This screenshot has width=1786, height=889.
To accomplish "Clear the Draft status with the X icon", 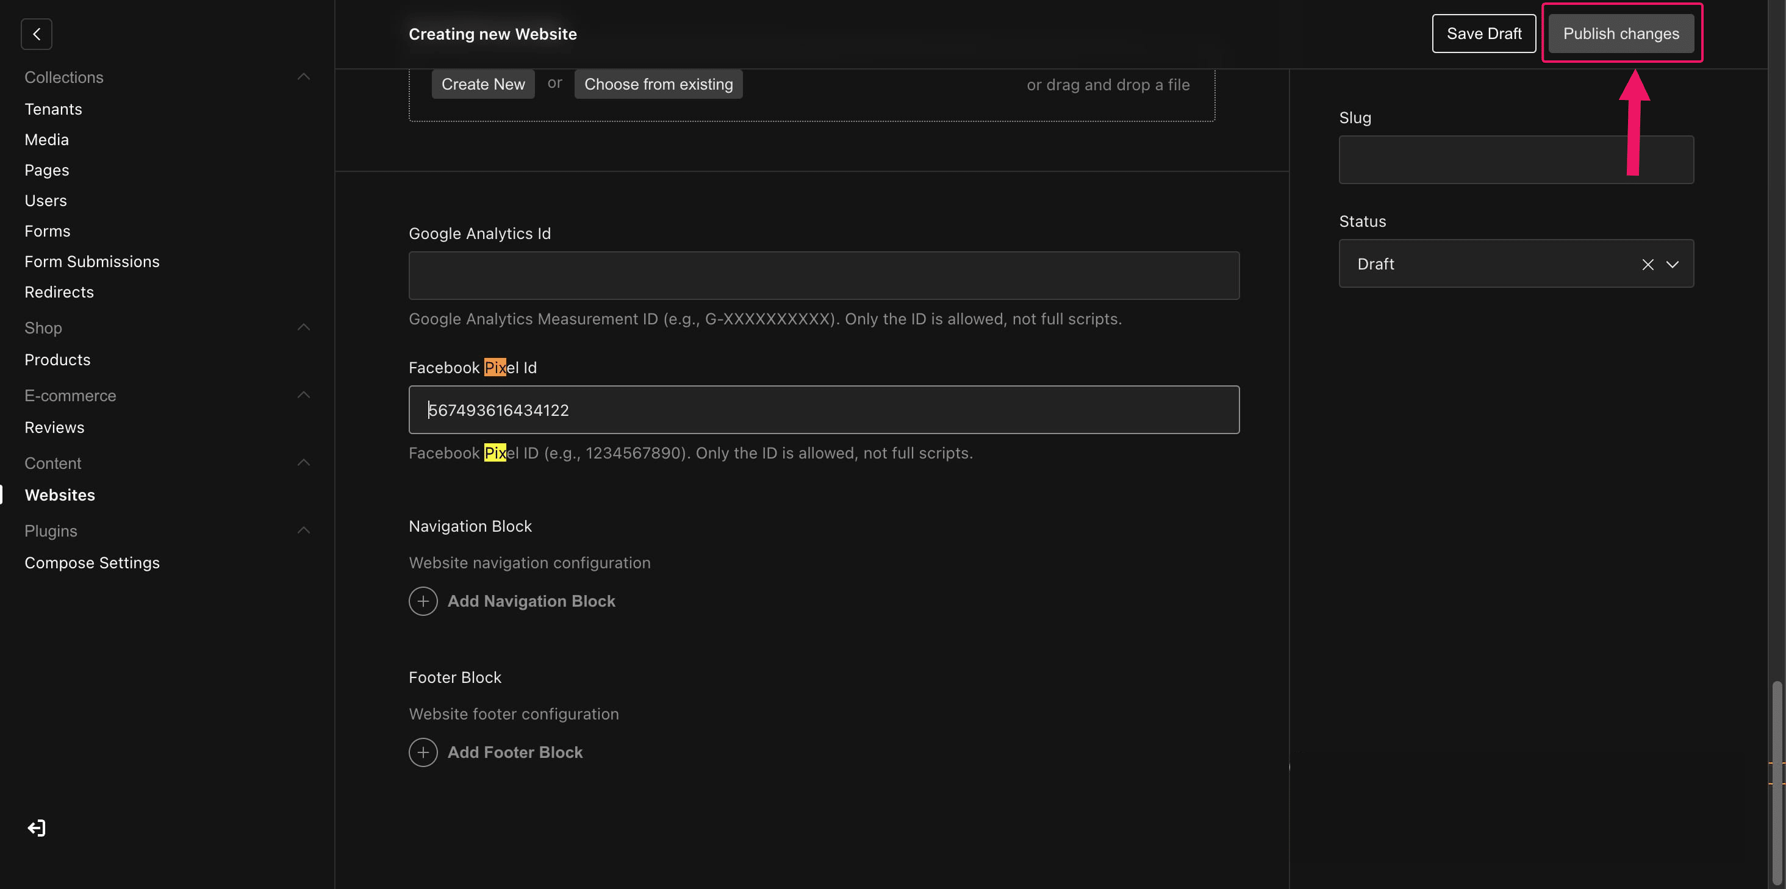I will 1648,264.
